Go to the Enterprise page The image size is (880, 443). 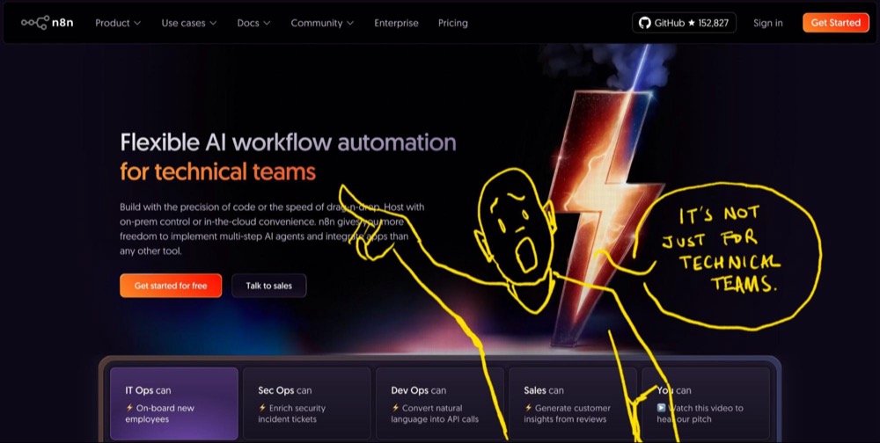396,23
